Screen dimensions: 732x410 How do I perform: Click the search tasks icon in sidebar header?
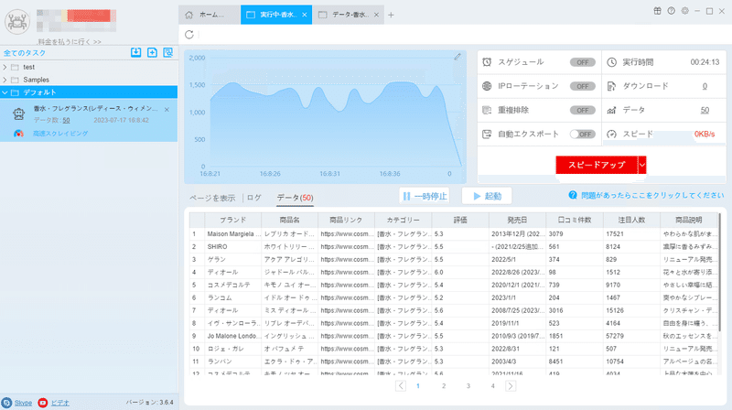[x=168, y=52]
